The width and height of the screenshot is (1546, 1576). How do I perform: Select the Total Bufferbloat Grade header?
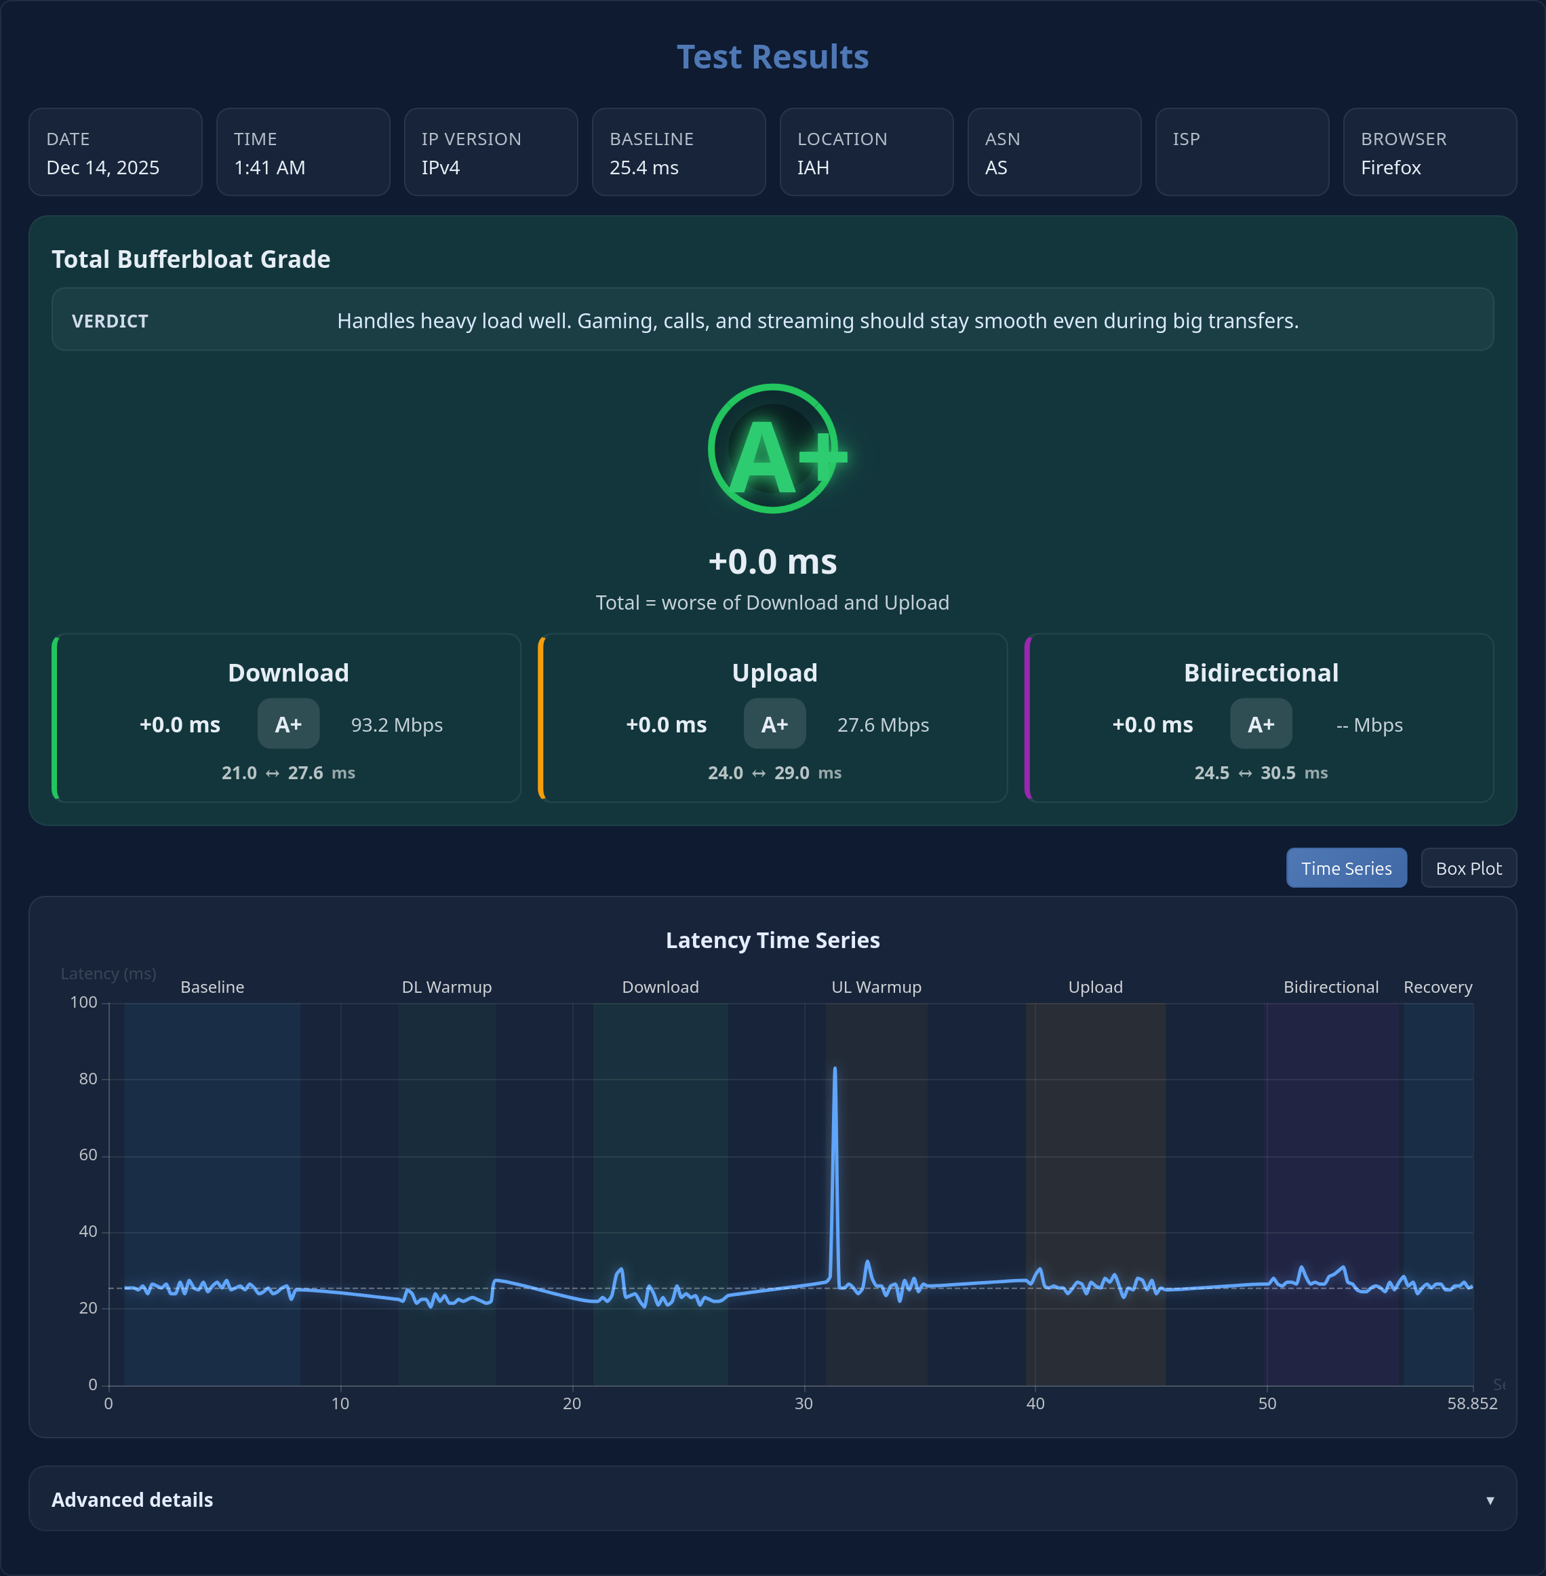click(191, 258)
